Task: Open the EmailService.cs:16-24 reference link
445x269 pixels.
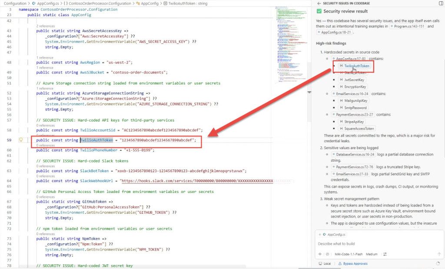Action: [350, 93]
